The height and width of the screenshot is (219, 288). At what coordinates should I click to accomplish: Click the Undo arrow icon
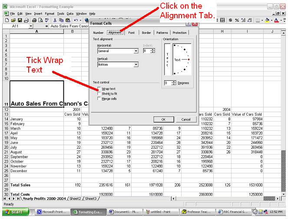(76, 20)
